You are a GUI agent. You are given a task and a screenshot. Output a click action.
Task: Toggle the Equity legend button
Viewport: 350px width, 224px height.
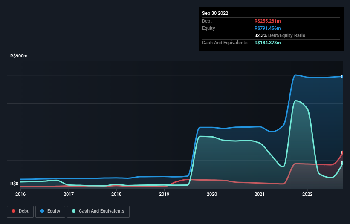[50, 211]
